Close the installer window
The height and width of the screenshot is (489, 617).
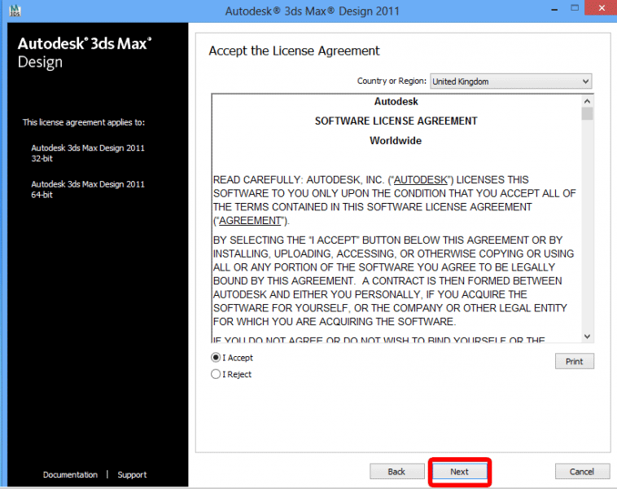pos(602,8)
